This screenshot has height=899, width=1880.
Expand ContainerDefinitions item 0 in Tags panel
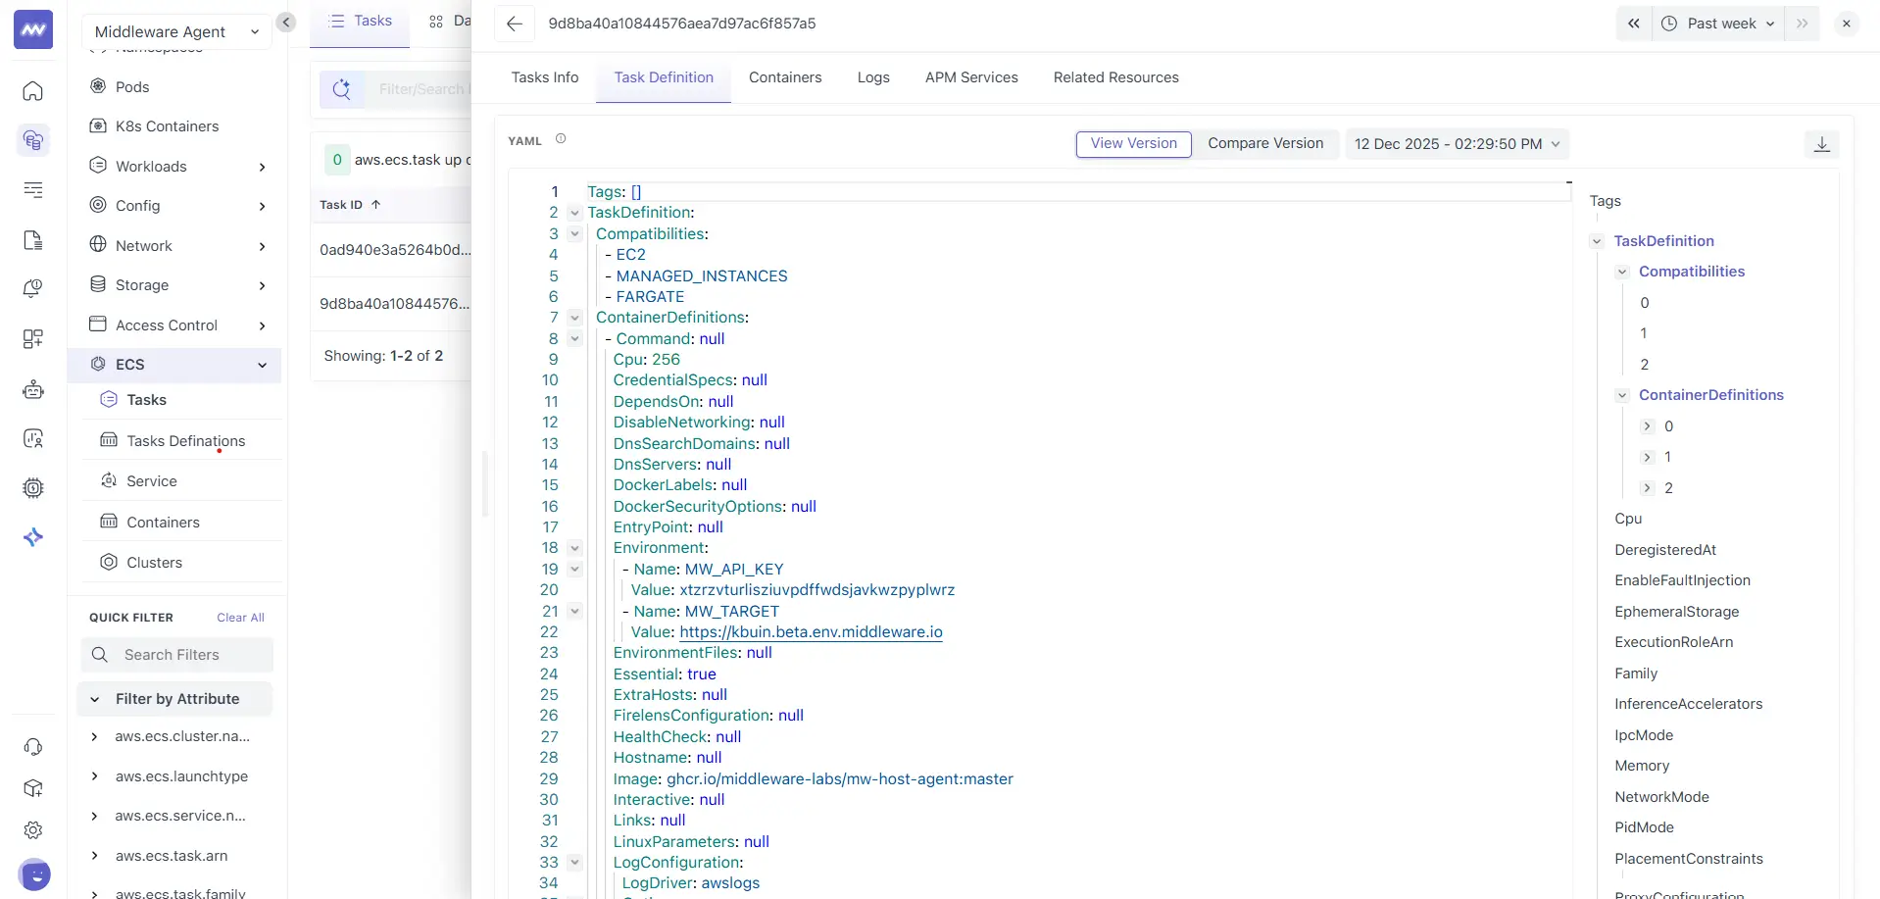(x=1648, y=425)
